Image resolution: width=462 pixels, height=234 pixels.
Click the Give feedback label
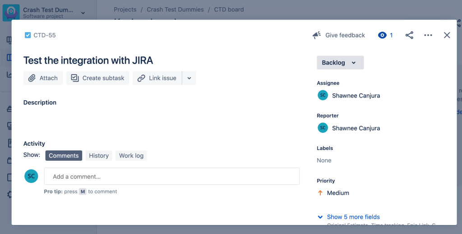(x=345, y=35)
